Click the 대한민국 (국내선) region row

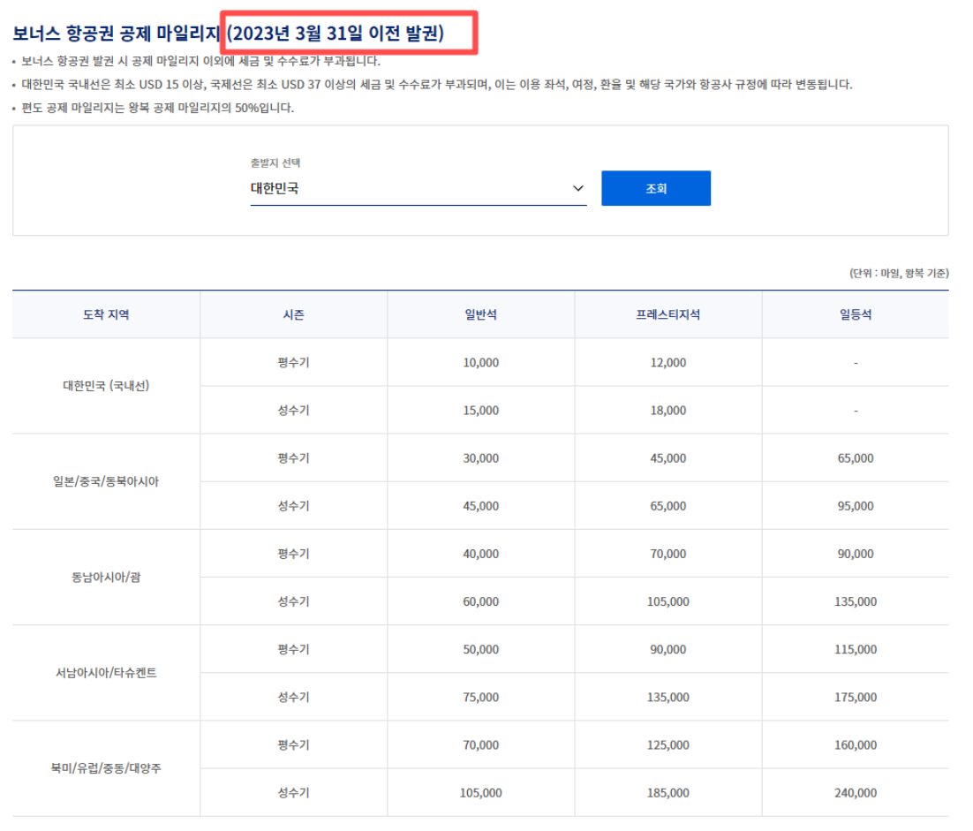108,386
